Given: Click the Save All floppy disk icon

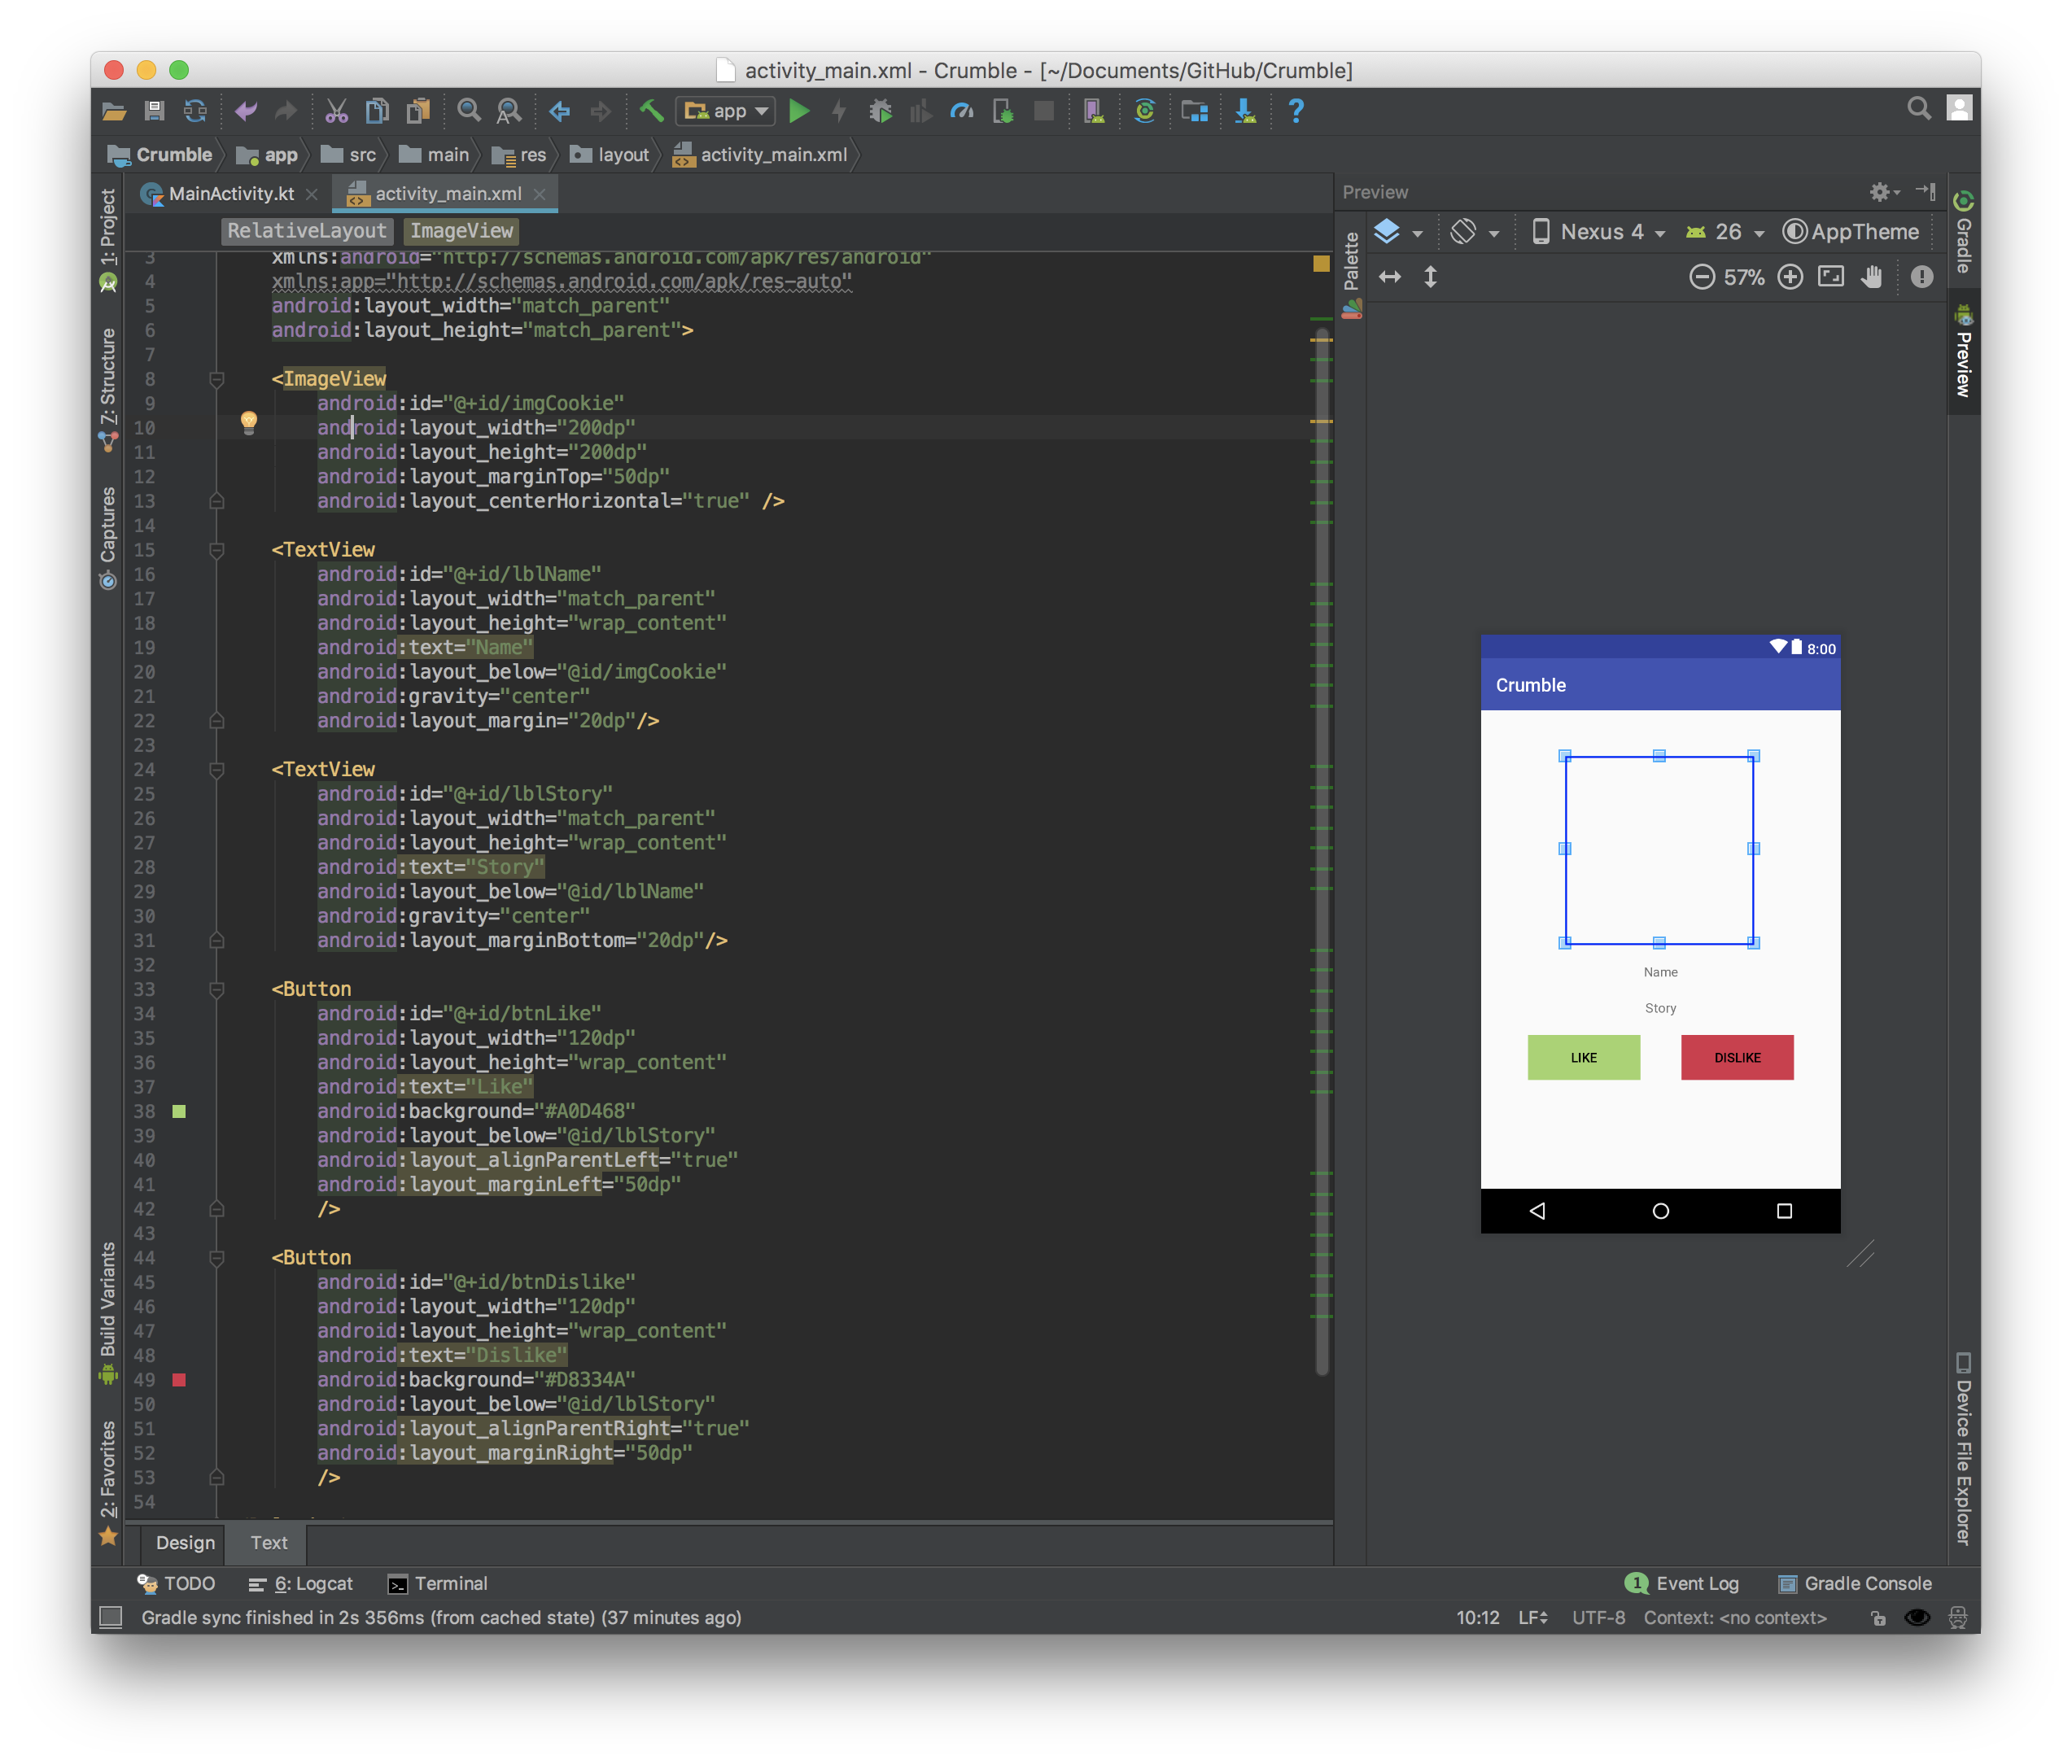Looking at the screenshot, I should (x=154, y=111).
